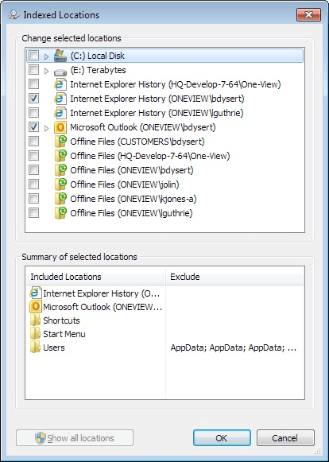Screen dimensions: 329x462
Task: Click the Cancel button
Action: click(x=285, y=438)
